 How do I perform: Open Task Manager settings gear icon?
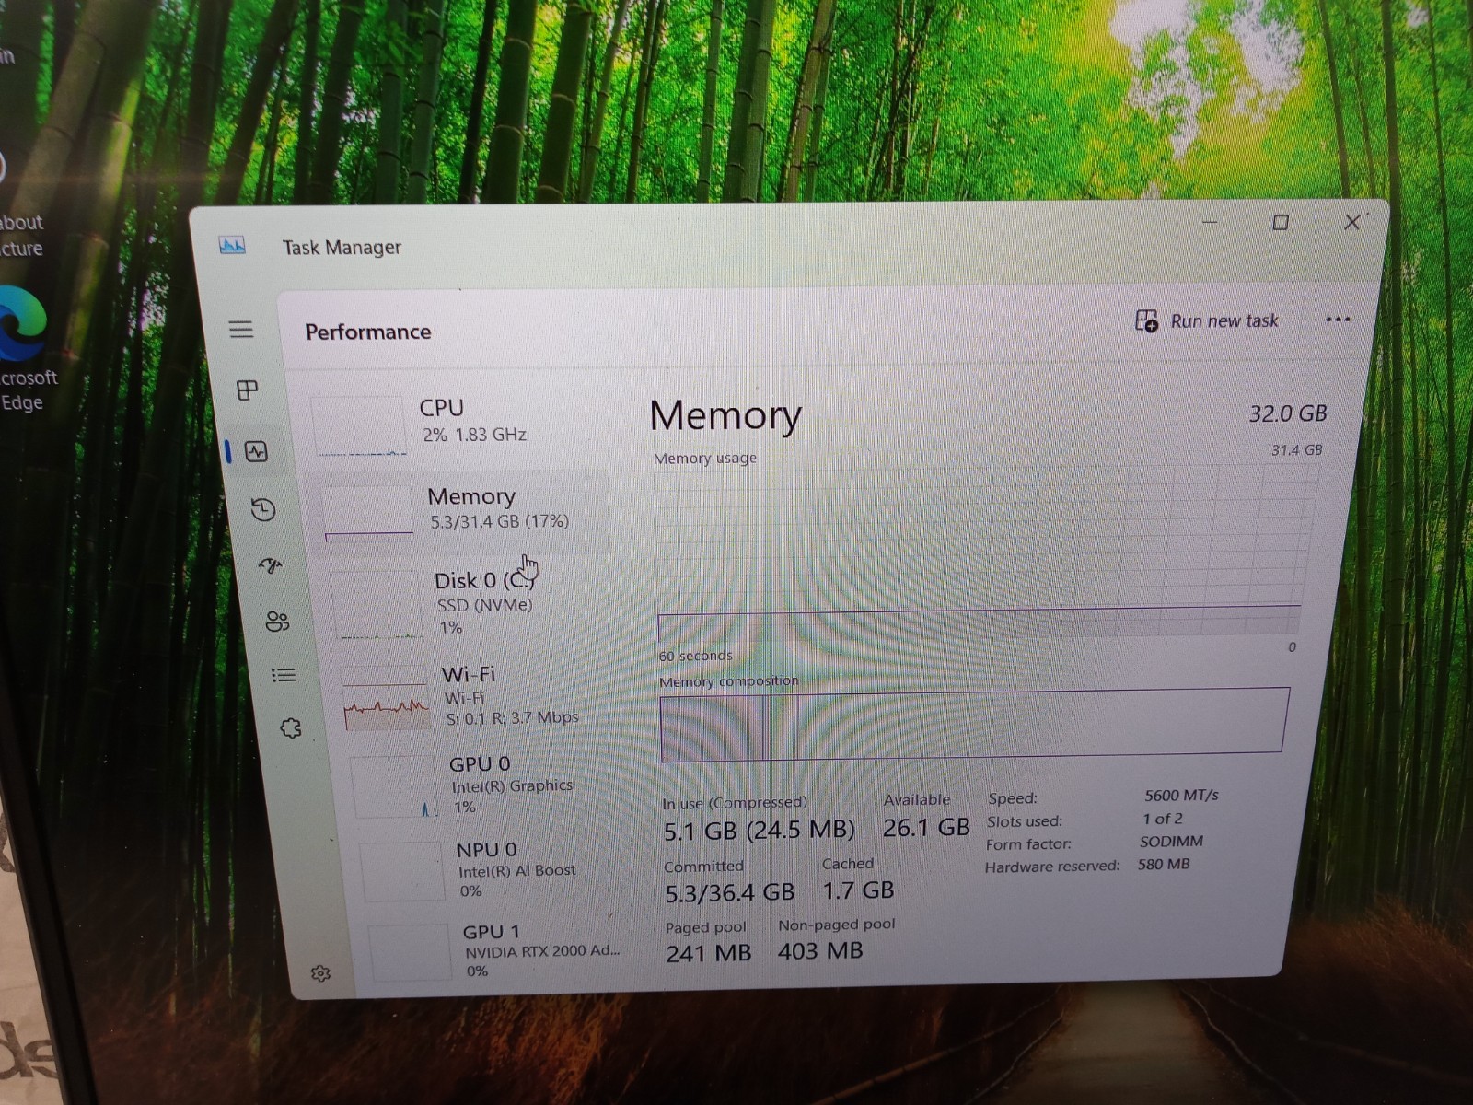coord(320,973)
